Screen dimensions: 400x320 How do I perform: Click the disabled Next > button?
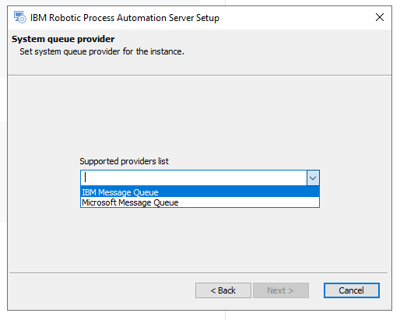281,290
